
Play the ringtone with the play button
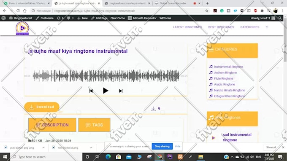point(106,91)
